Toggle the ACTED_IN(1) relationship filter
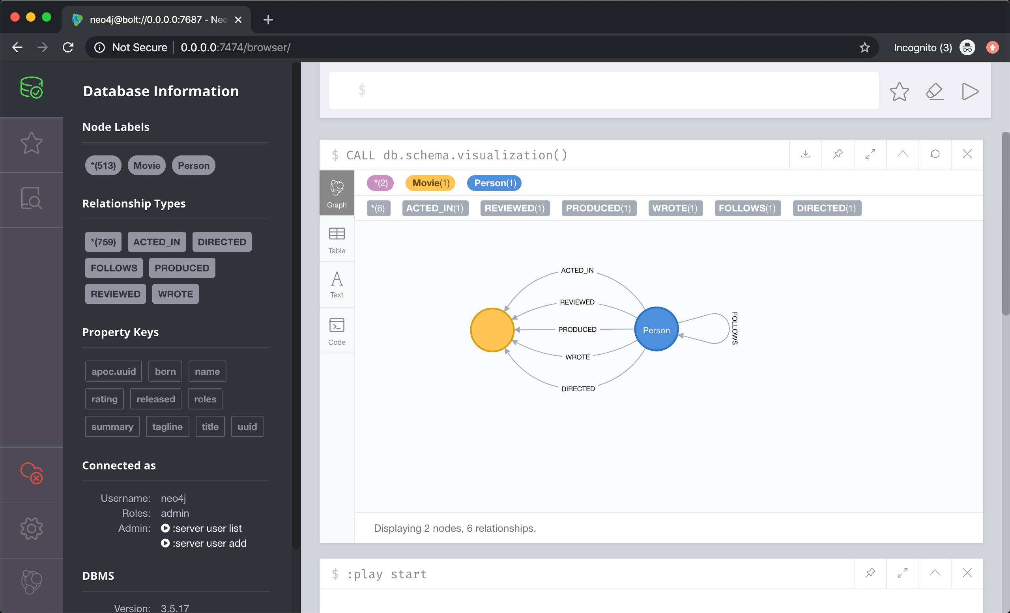Viewport: 1010px width, 613px height. click(434, 208)
